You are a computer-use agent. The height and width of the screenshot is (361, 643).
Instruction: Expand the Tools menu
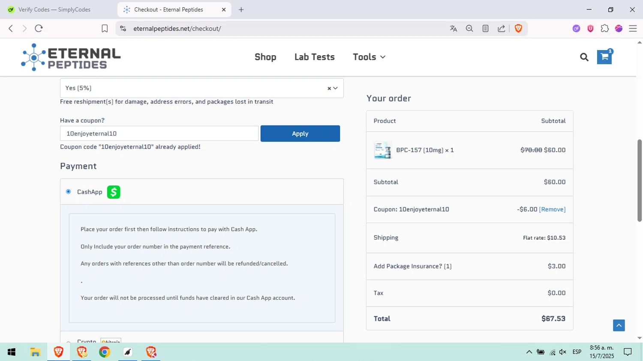pos(369,57)
